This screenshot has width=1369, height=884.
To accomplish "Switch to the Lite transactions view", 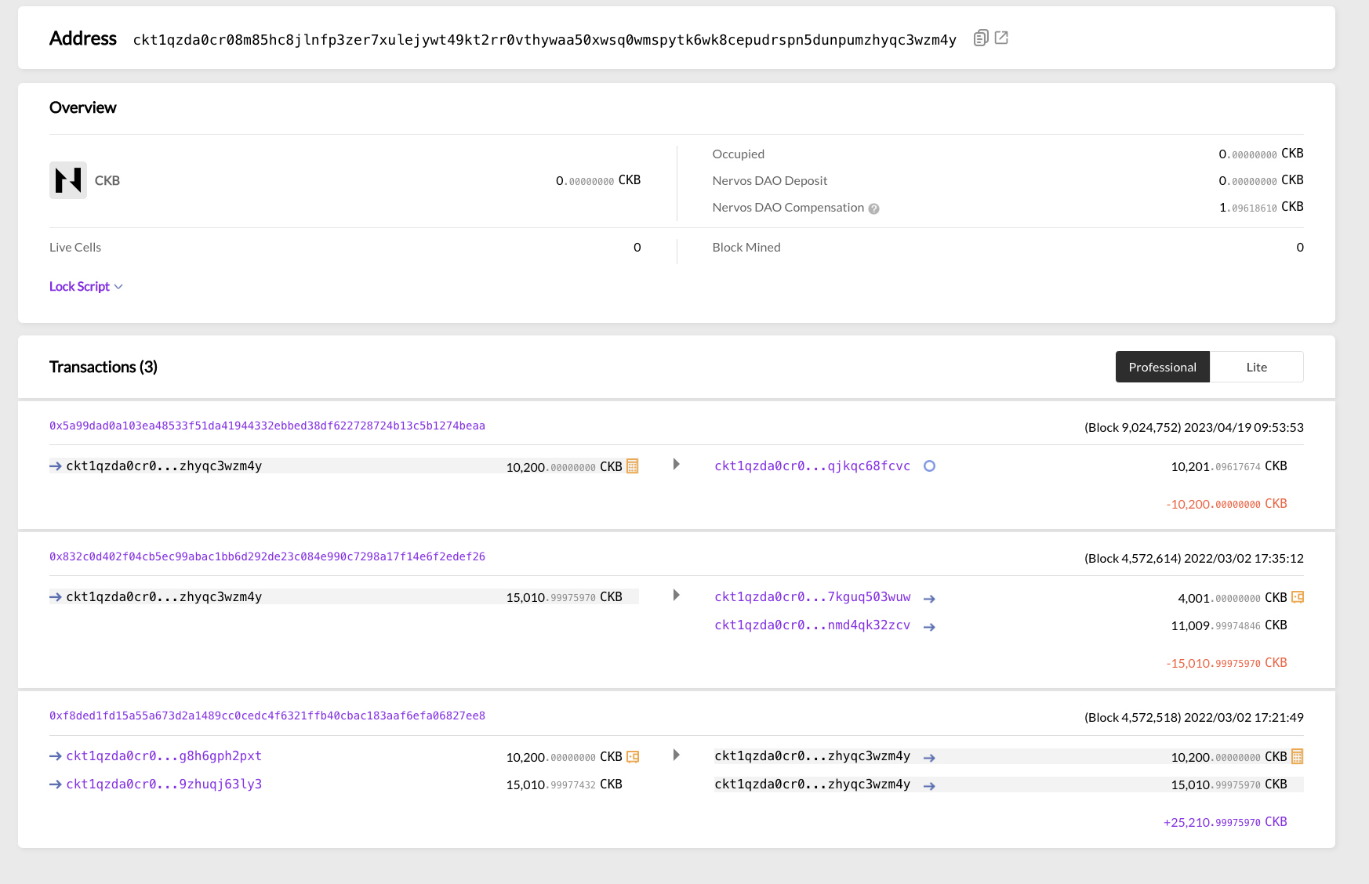I will point(1256,367).
